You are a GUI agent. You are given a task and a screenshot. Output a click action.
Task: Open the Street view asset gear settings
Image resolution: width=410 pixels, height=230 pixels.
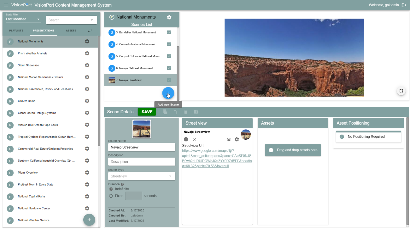coord(237,139)
